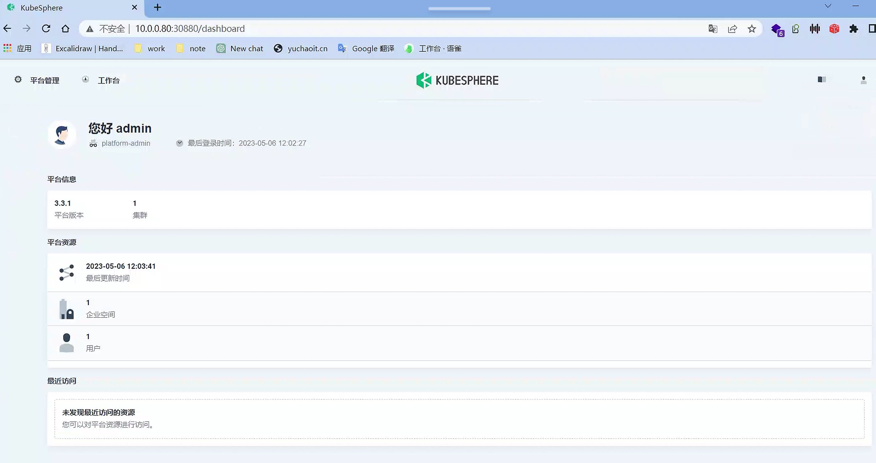Bookmark page with the star icon

(x=752, y=29)
